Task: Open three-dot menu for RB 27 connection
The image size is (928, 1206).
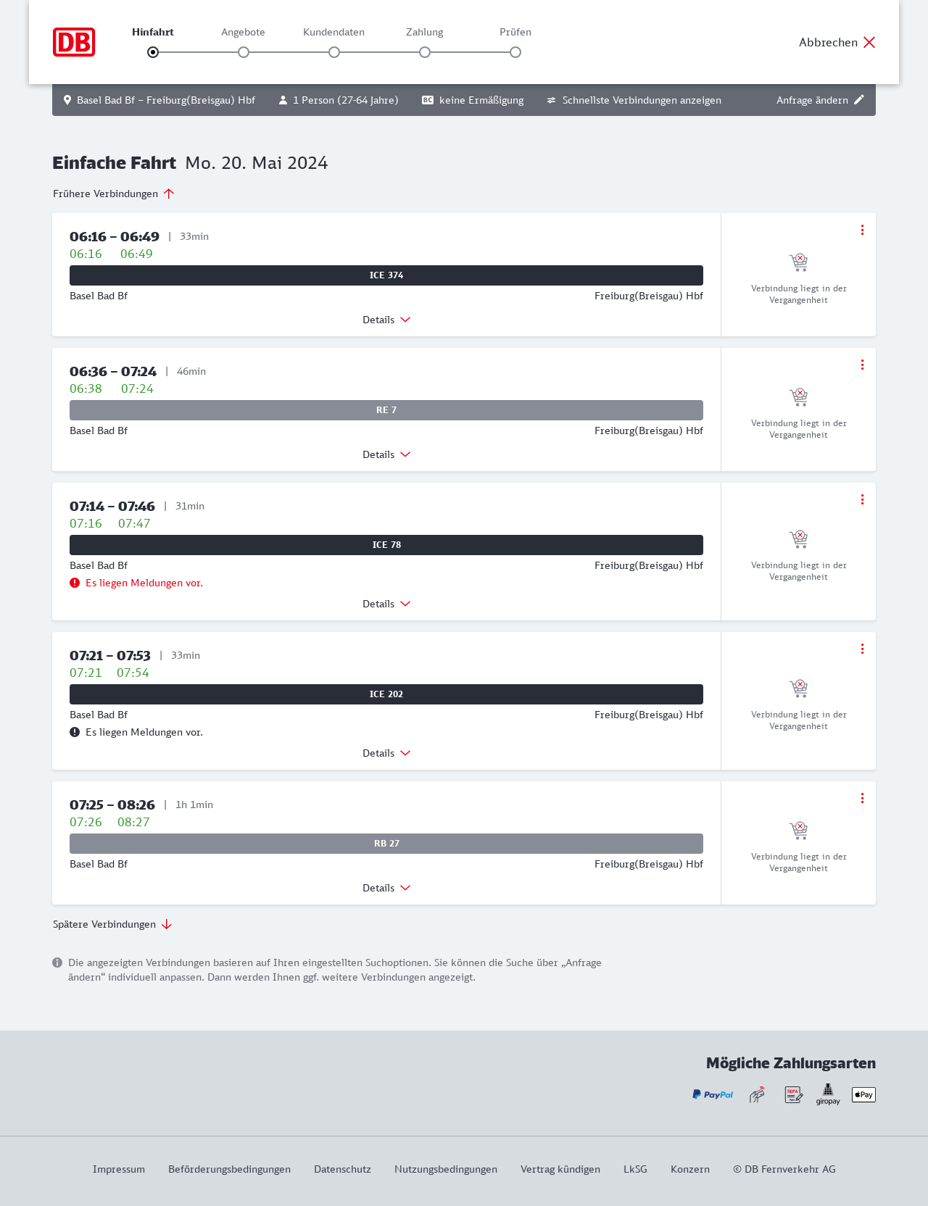Action: point(862,798)
